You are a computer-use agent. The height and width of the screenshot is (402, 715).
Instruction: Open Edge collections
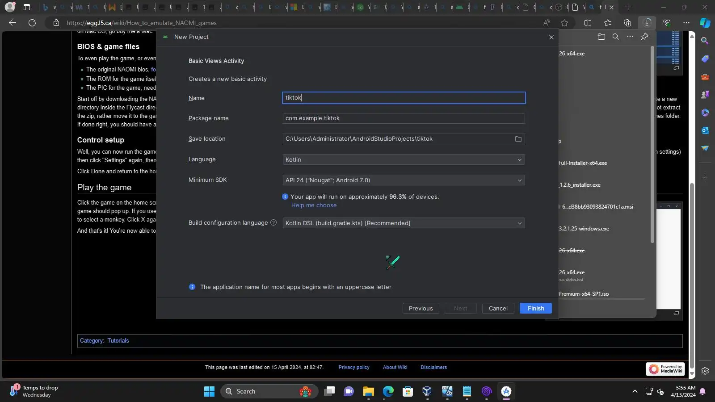coord(627,23)
